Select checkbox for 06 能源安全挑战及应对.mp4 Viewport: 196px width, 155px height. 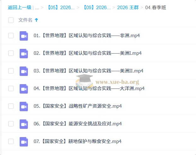pos(11,123)
